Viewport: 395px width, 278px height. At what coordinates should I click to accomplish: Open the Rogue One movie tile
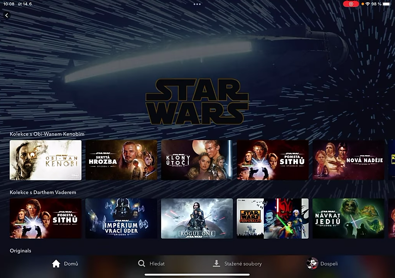[197, 218]
